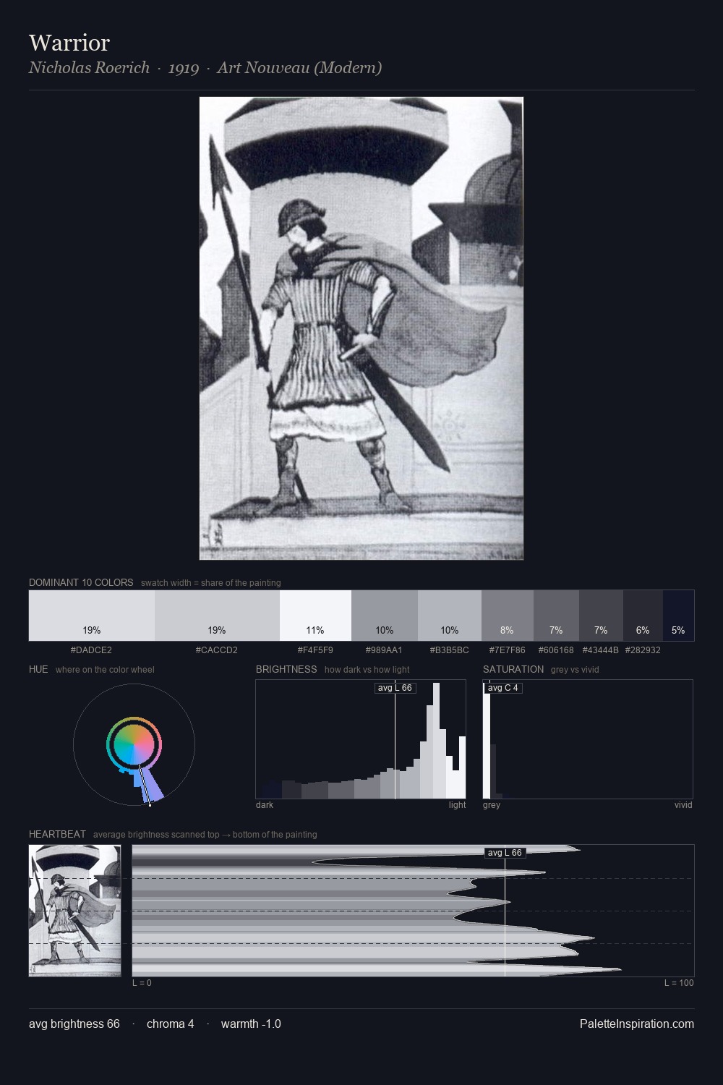This screenshot has width=723, height=1085.
Task: Click 'warmth -1.0' in the footer
Action: 251,1024
